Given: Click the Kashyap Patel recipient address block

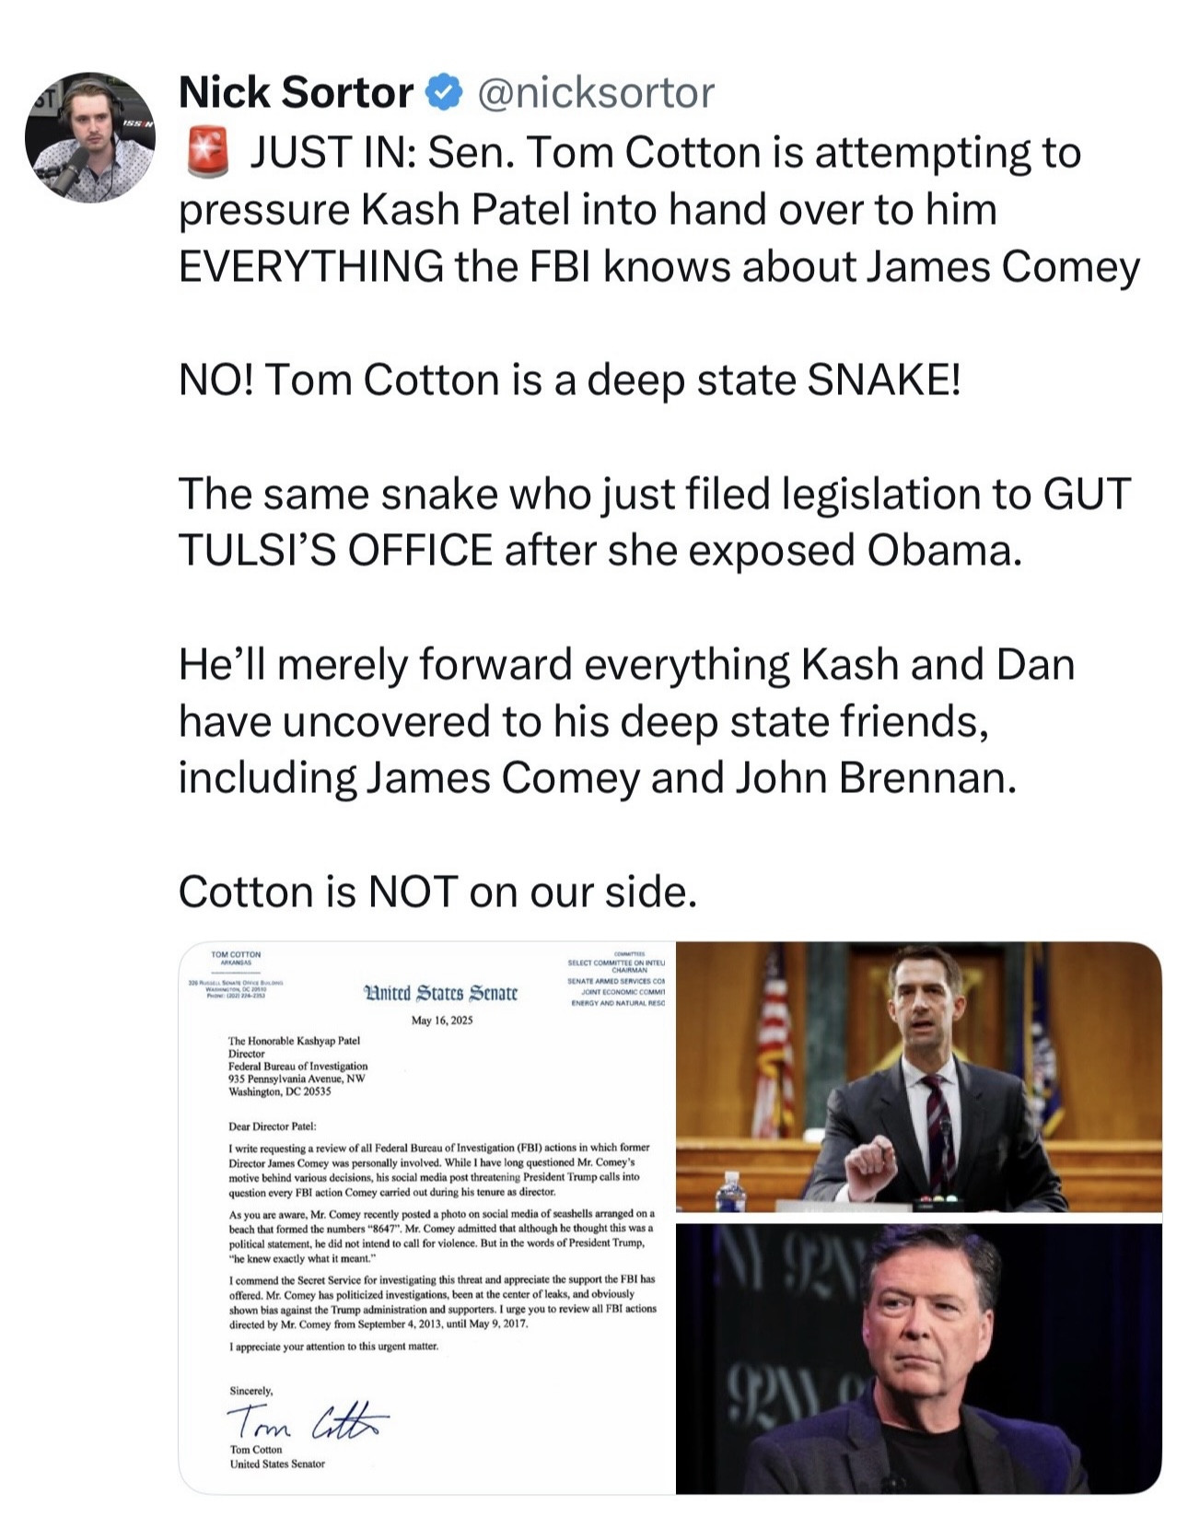Looking at the screenshot, I should (x=297, y=1066).
